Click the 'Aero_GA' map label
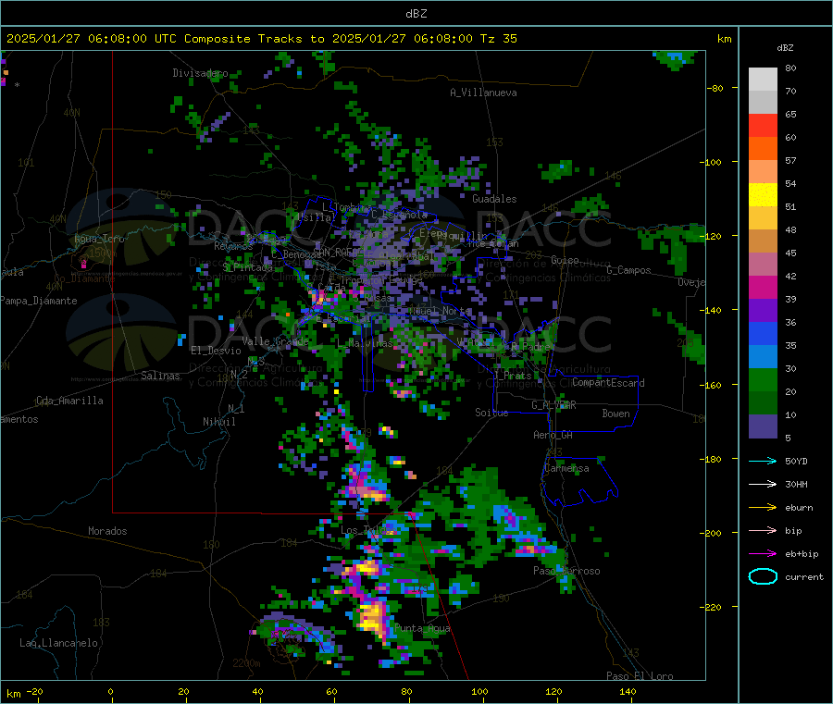The image size is (833, 704). click(x=553, y=435)
